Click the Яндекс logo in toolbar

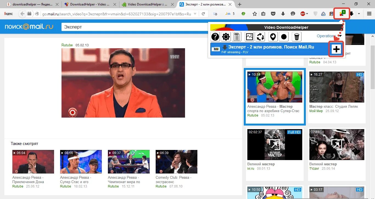click(x=8, y=14)
